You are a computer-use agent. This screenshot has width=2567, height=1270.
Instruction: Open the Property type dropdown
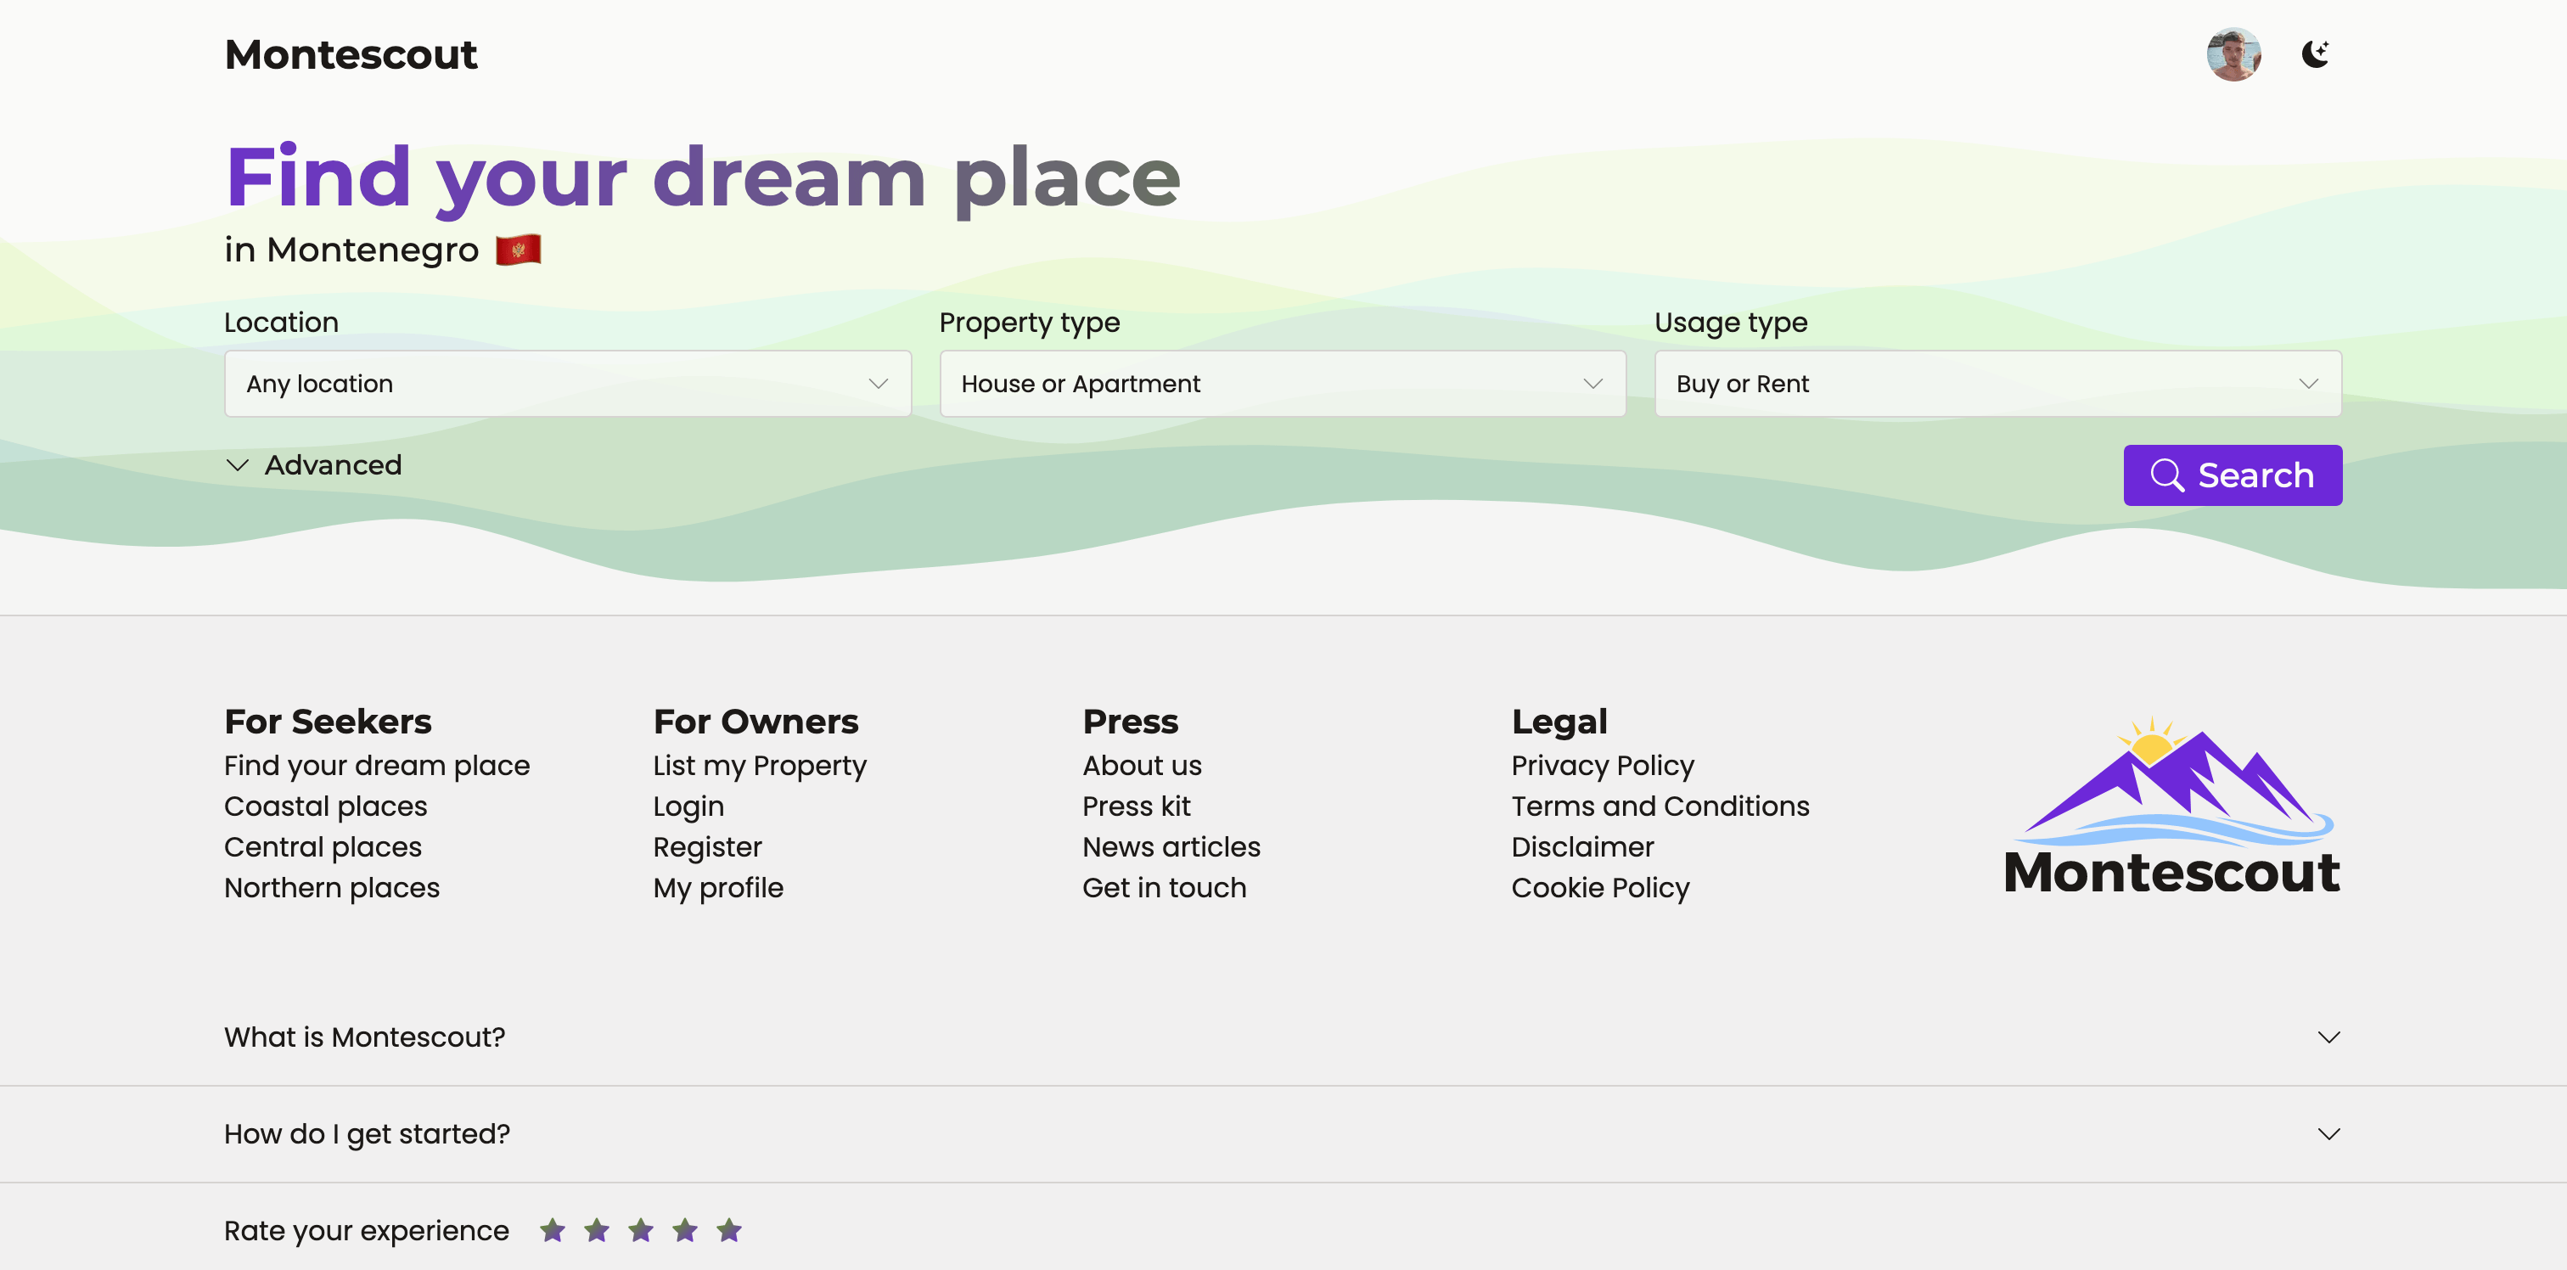(1283, 384)
